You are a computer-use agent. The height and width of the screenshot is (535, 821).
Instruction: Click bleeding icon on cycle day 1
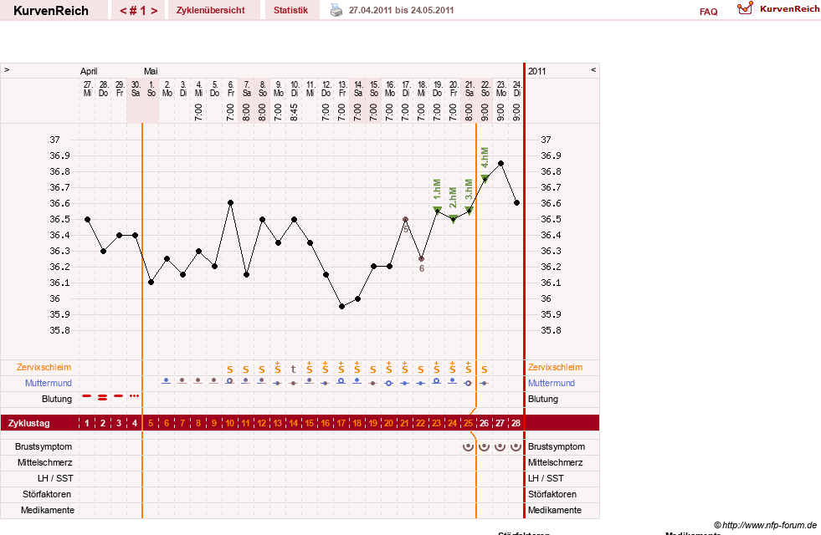(87, 396)
